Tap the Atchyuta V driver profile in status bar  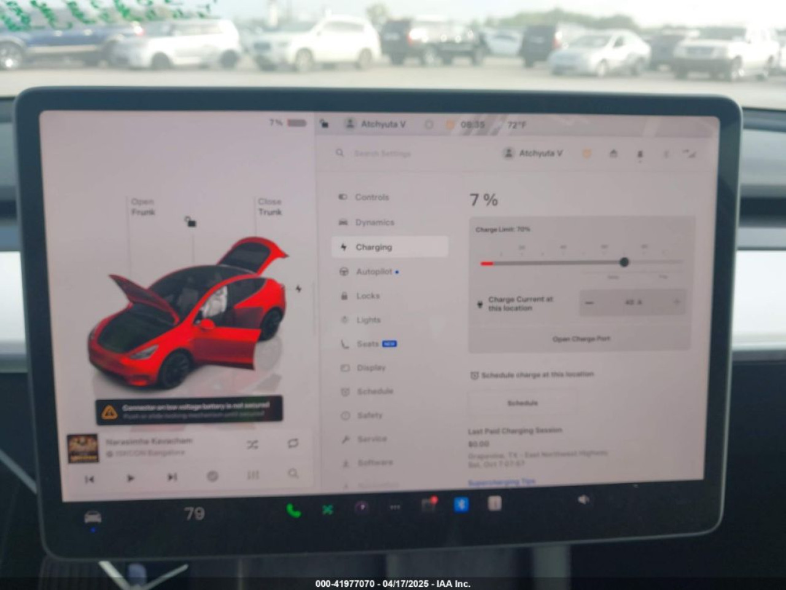pyautogui.click(x=375, y=124)
